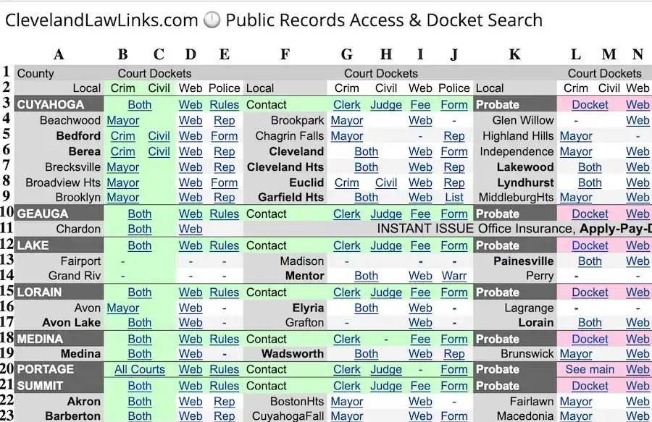
Task: Open the Mentor Warr police link
Action: point(454,276)
